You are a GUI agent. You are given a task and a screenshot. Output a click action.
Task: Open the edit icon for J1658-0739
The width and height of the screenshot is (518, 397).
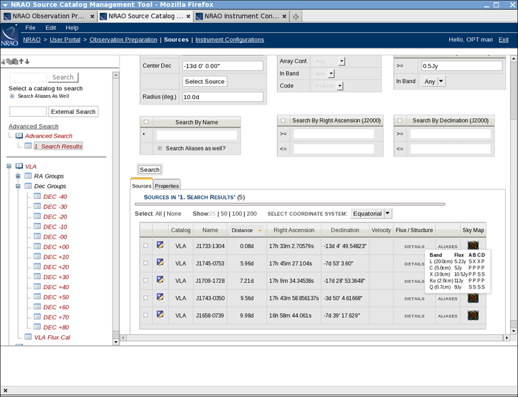[x=161, y=314]
